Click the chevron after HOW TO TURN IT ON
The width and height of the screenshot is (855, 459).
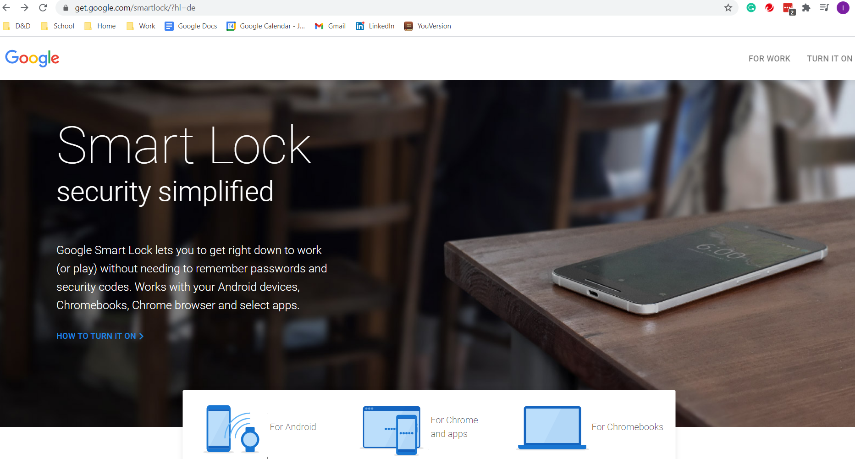click(x=141, y=336)
